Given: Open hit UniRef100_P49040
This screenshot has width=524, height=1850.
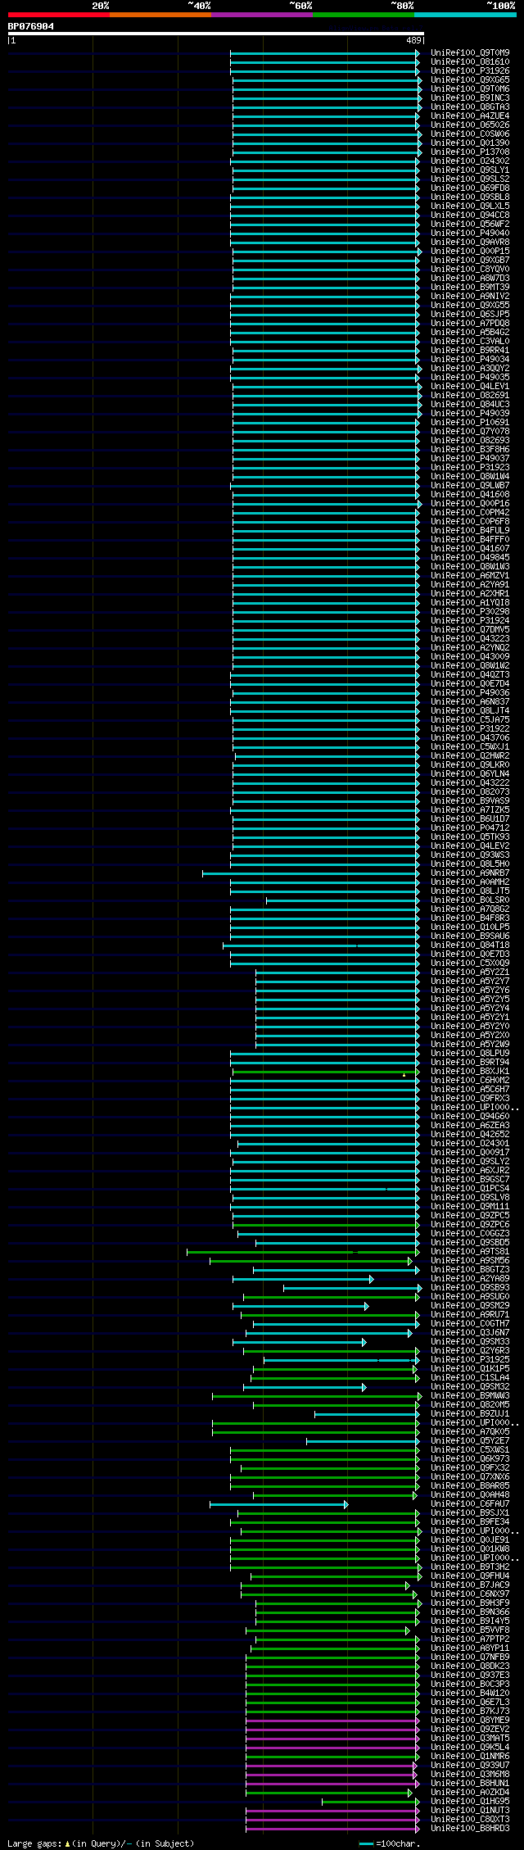Looking at the screenshot, I should tap(470, 234).
